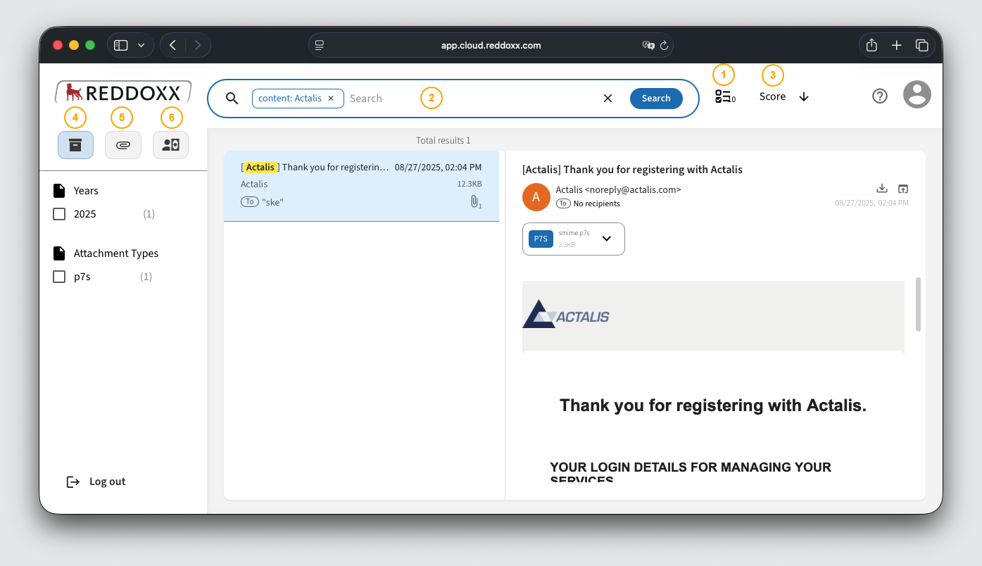Check the p7s attachment type filter

pos(58,276)
